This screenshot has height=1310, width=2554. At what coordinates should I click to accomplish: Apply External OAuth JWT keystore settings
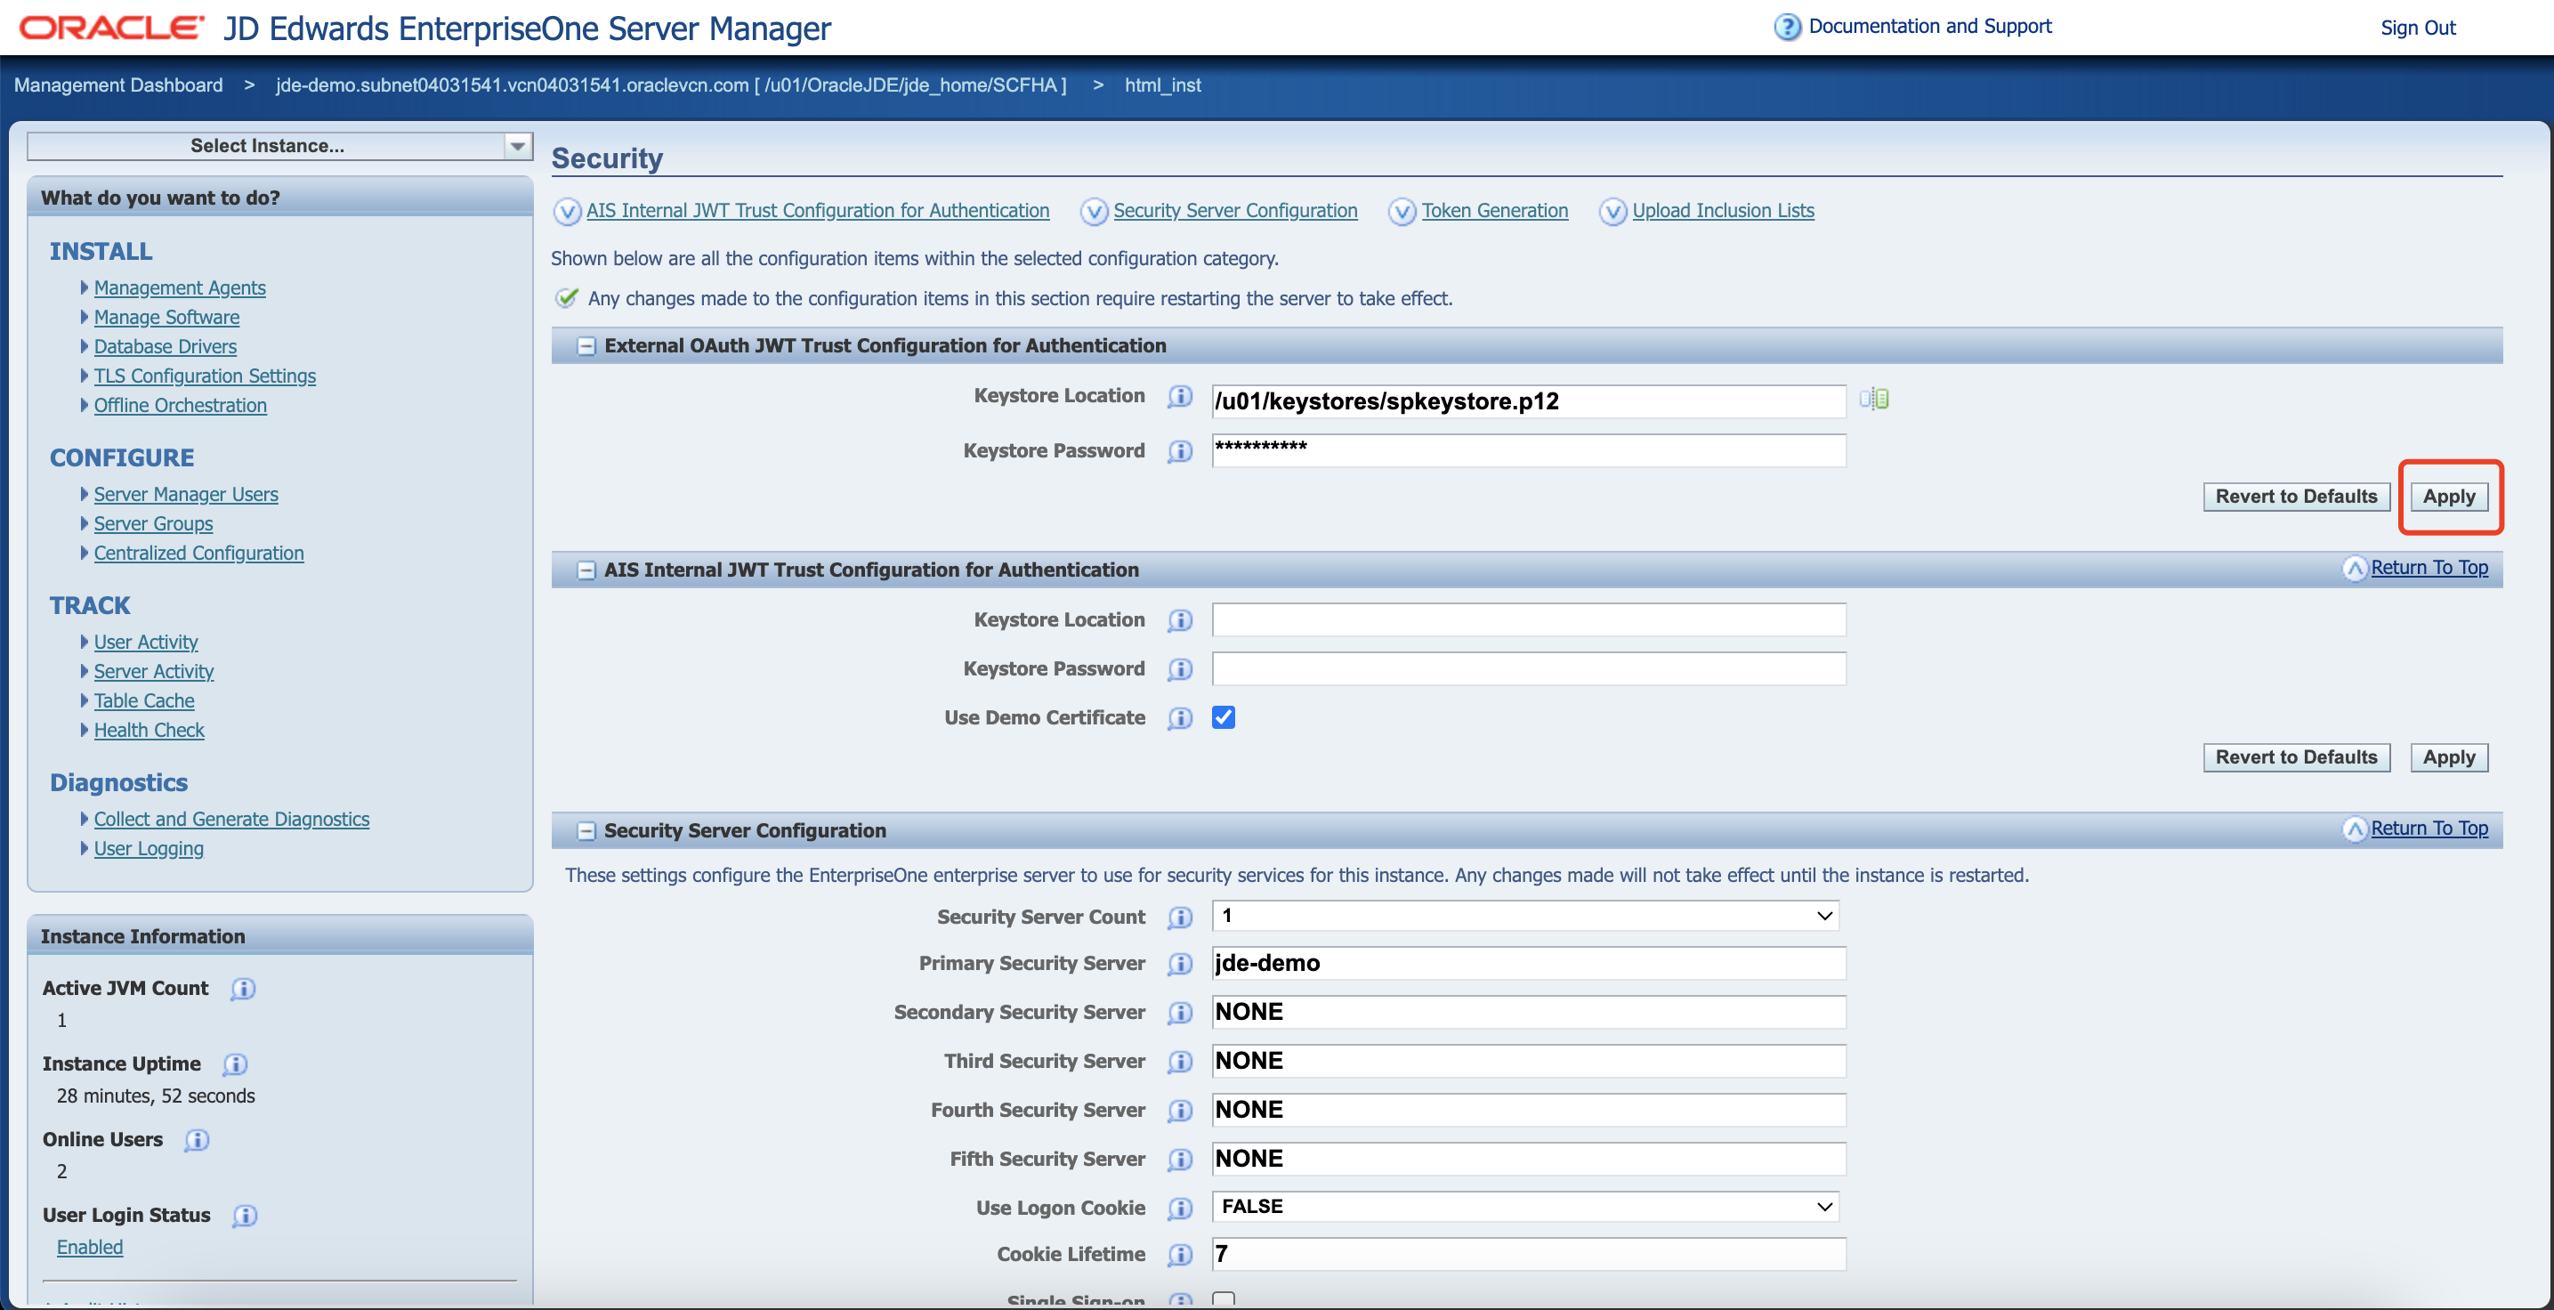(x=2449, y=496)
